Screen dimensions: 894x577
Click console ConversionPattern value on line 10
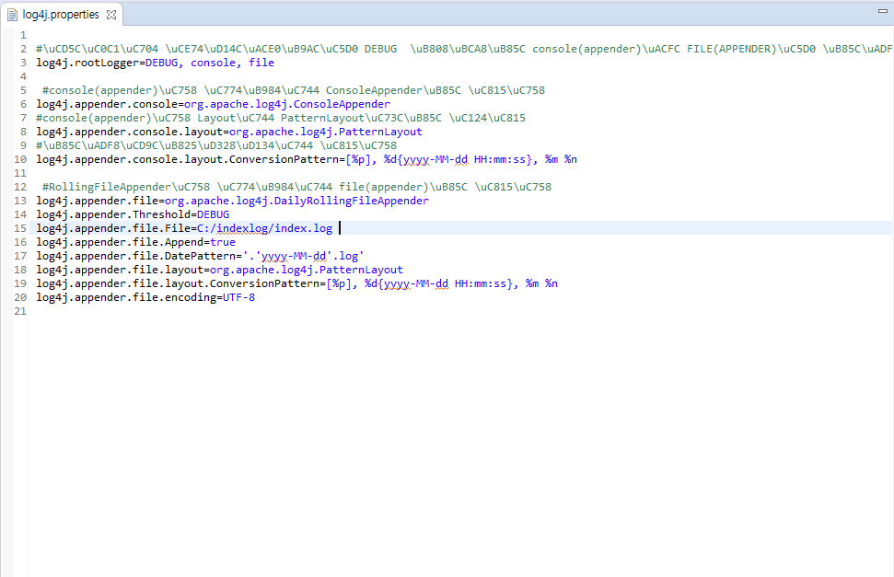(461, 159)
